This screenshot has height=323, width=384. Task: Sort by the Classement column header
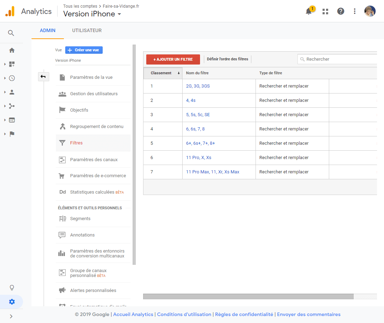point(163,73)
